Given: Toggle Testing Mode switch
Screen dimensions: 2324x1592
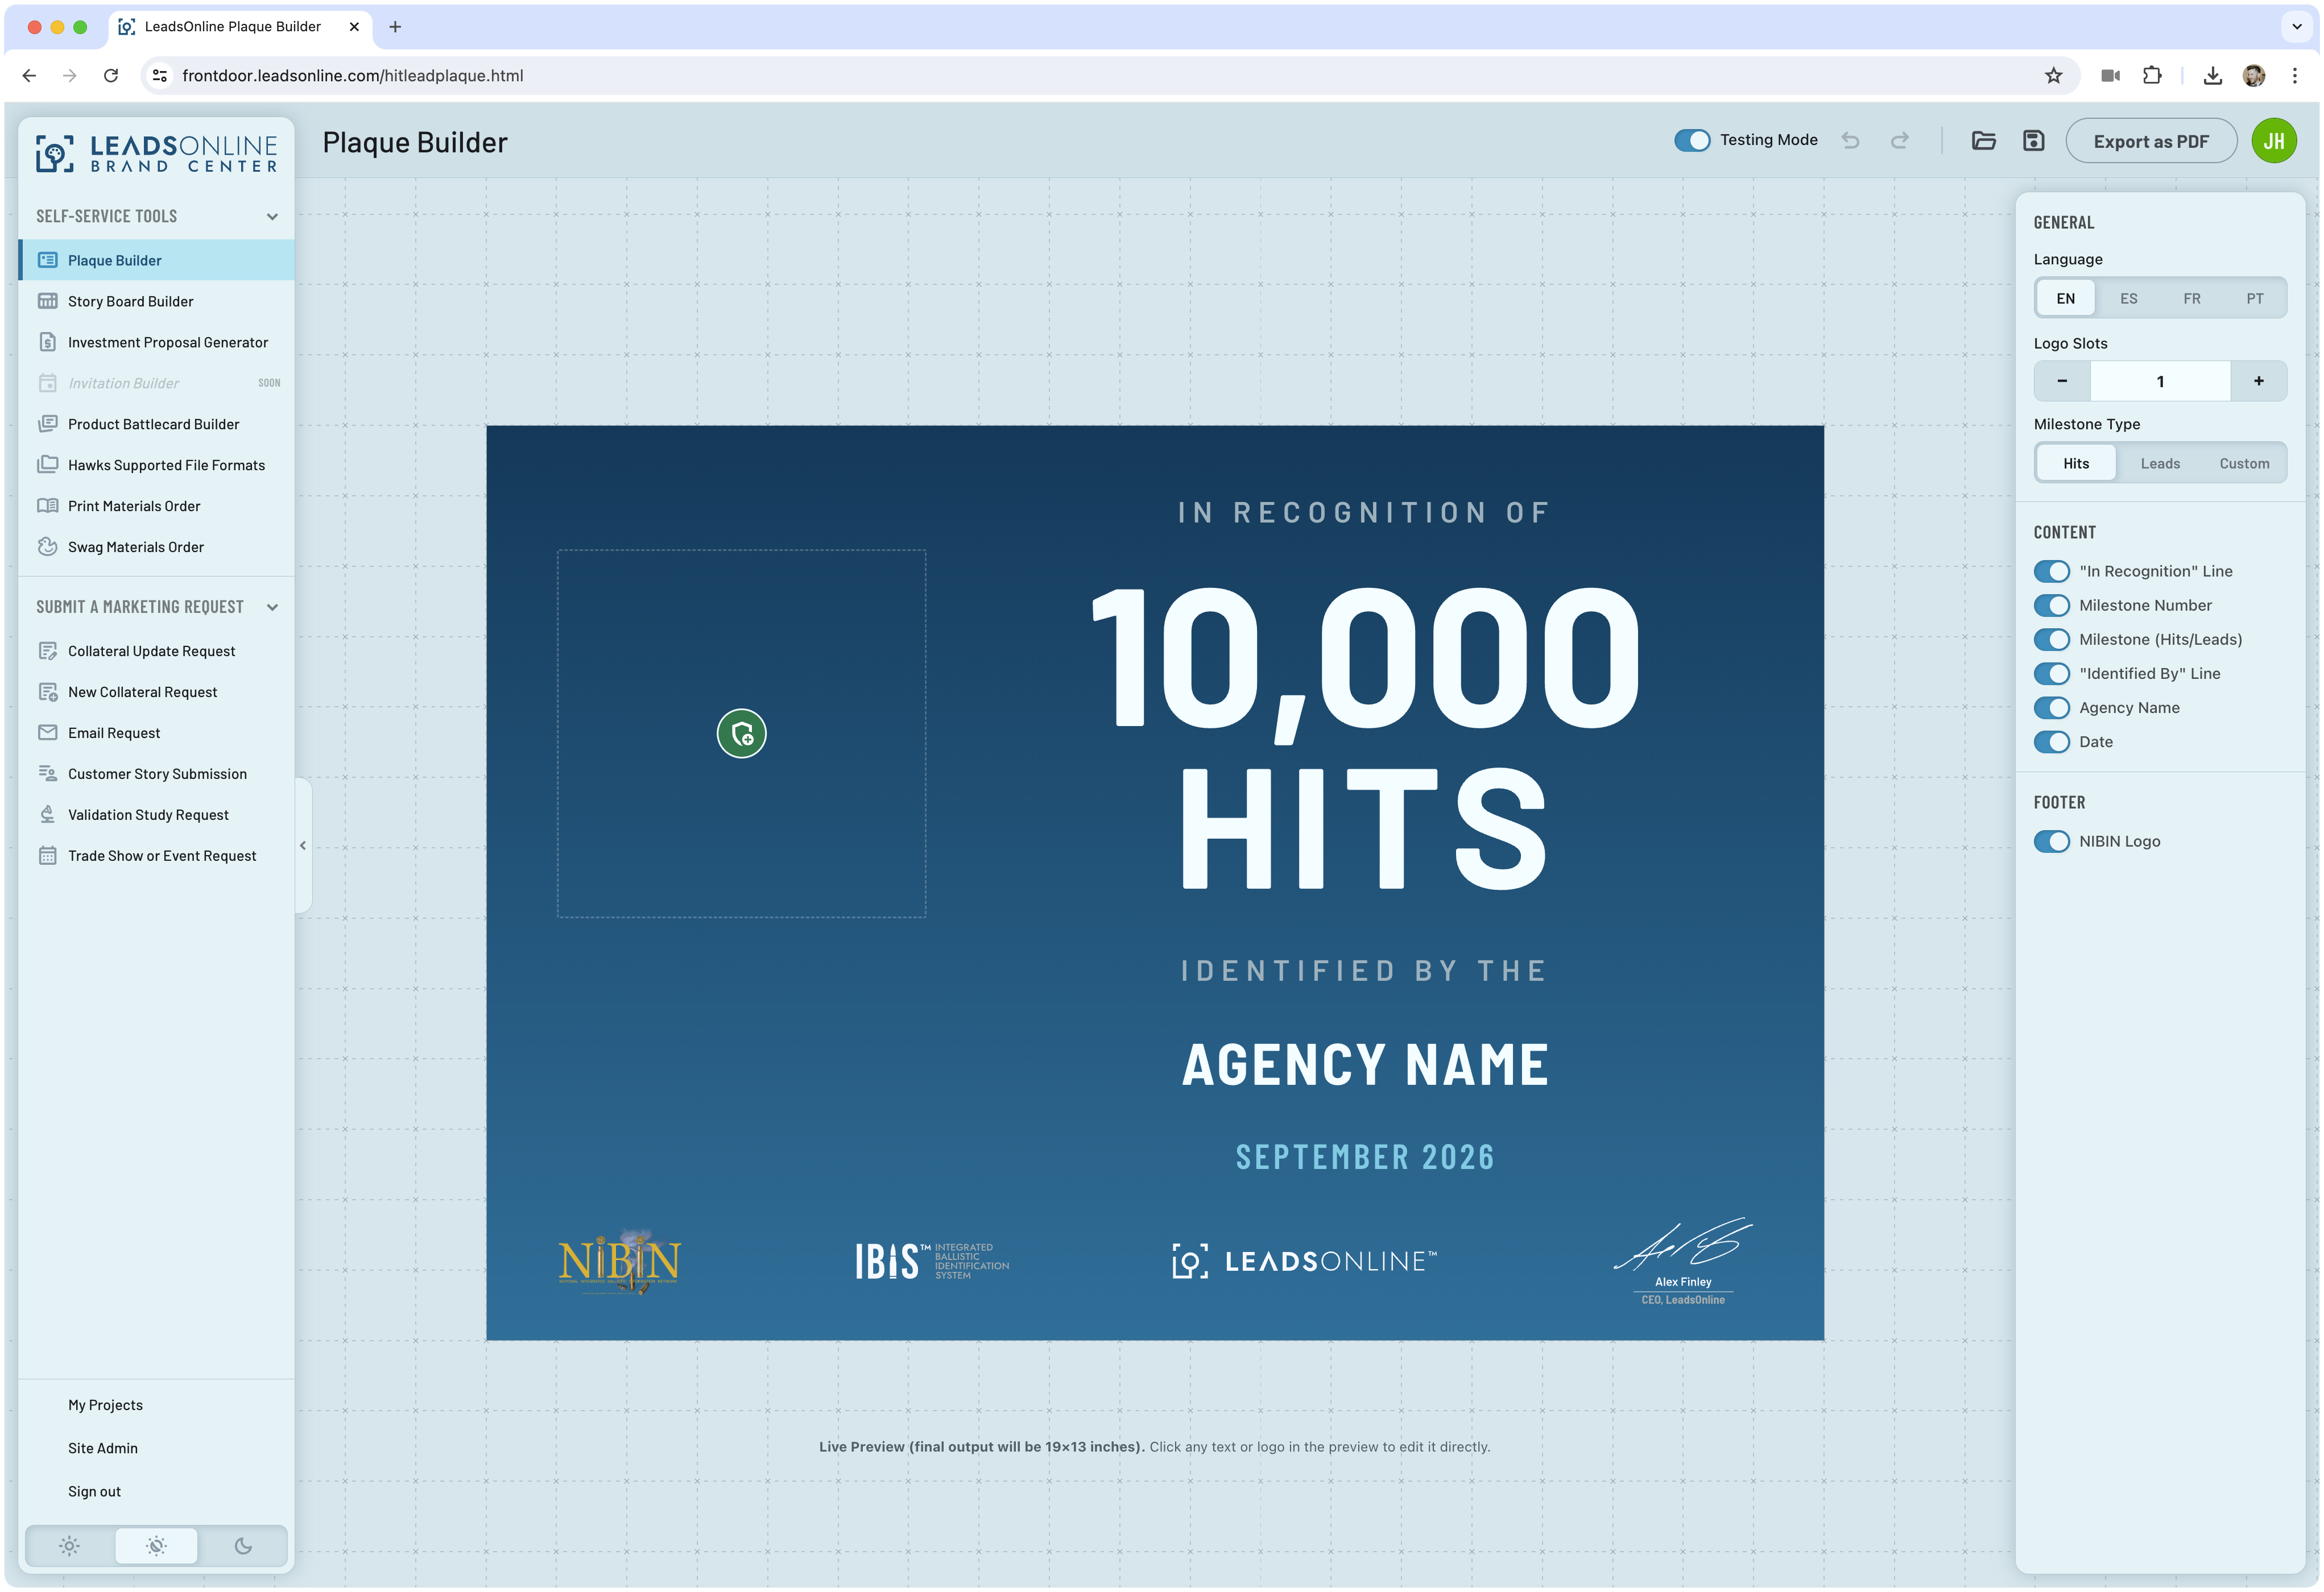Looking at the screenshot, I should click(x=1692, y=141).
